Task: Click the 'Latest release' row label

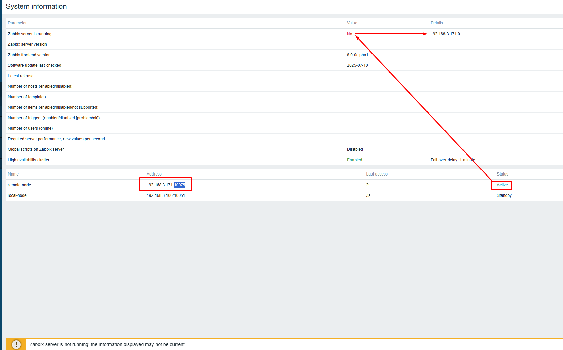Action: [21, 76]
